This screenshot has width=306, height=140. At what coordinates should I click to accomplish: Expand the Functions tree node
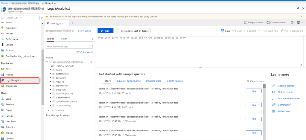(x=48, y=110)
